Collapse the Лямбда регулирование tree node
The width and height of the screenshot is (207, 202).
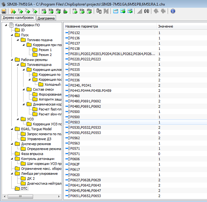pyautogui.click(x=12, y=173)
